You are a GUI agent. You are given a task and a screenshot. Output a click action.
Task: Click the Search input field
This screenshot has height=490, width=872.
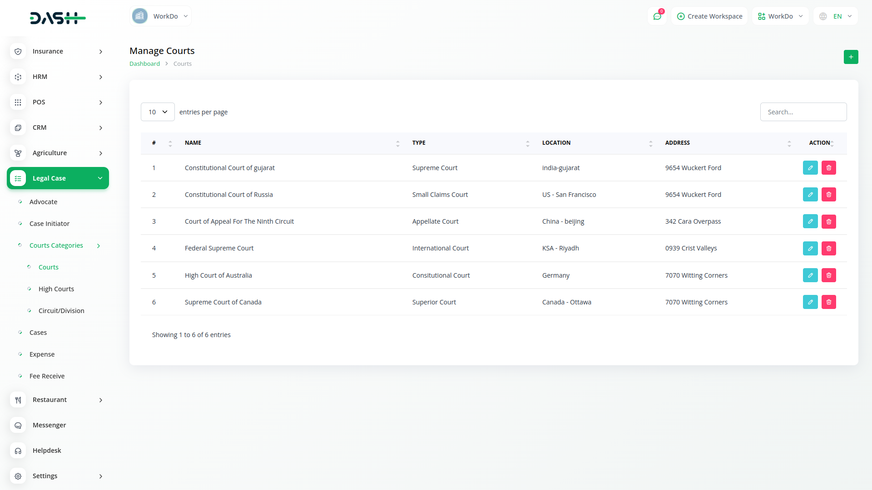point(803,112)
